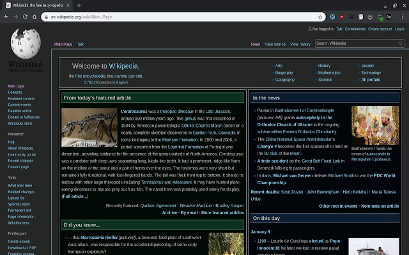This screenshot has height=255, width=409.
Task: Click the free encyclopedia link
Action: (90, 76)
